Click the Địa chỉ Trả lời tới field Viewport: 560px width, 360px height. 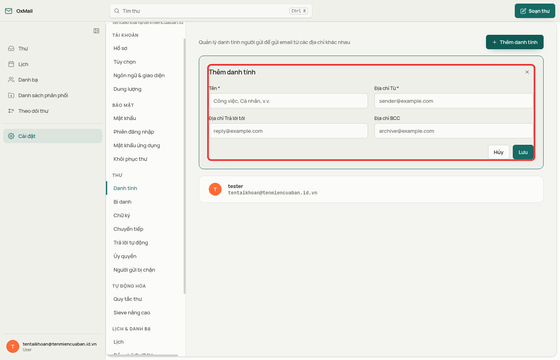coord(288,131)
